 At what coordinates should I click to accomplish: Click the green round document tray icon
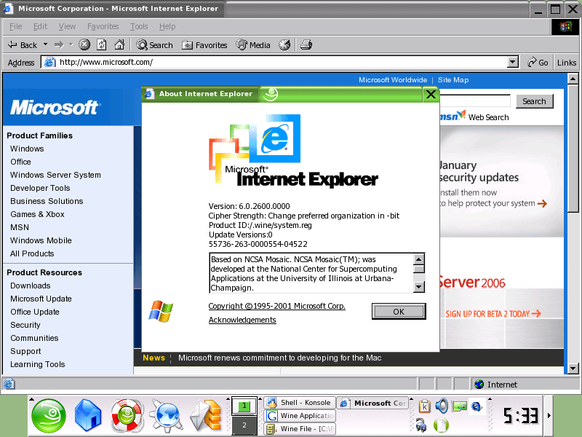point(441,425)
